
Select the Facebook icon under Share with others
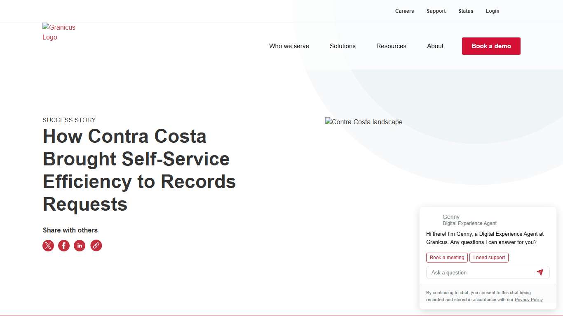(64, 246)
